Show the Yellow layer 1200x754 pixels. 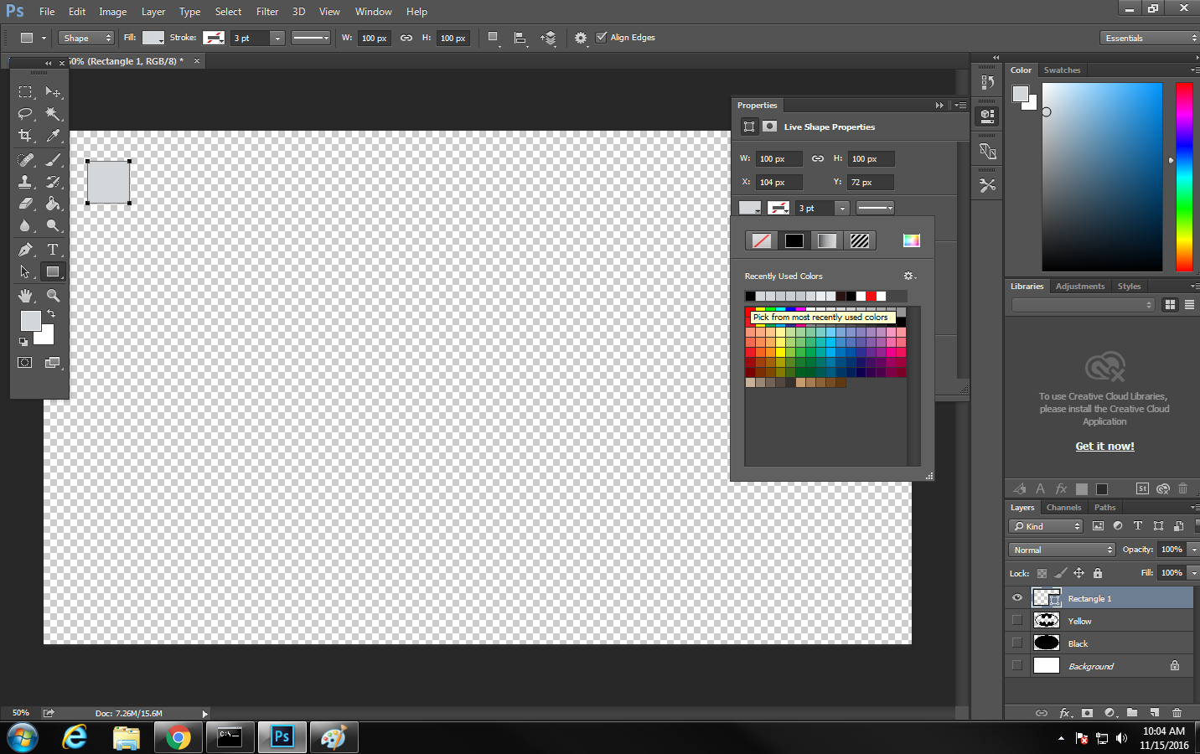point(1017,620)
